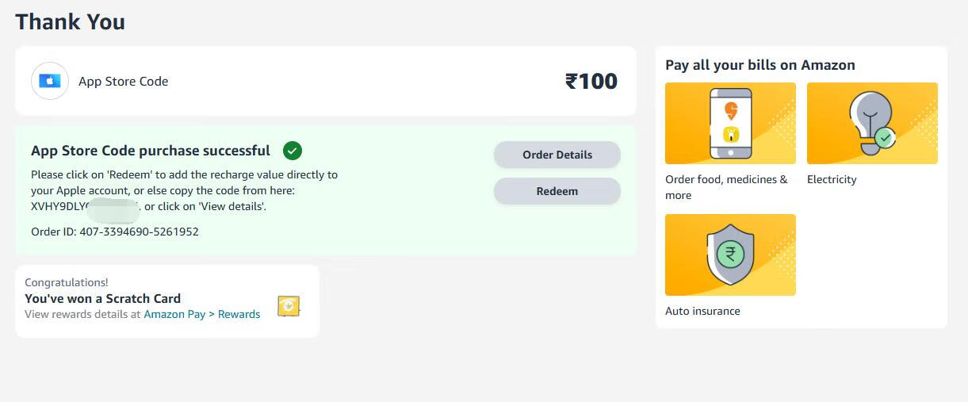
Task: Click the 'You've won a Scratch Card' heading
Action: [103, 298]
